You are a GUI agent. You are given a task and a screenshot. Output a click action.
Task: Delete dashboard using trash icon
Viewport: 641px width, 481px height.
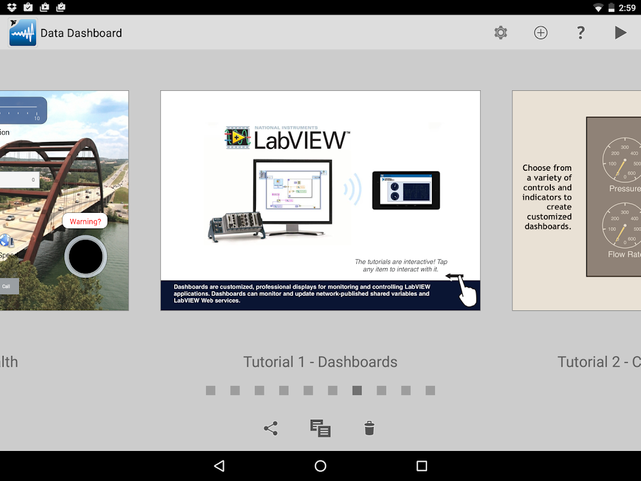[369, 428]
